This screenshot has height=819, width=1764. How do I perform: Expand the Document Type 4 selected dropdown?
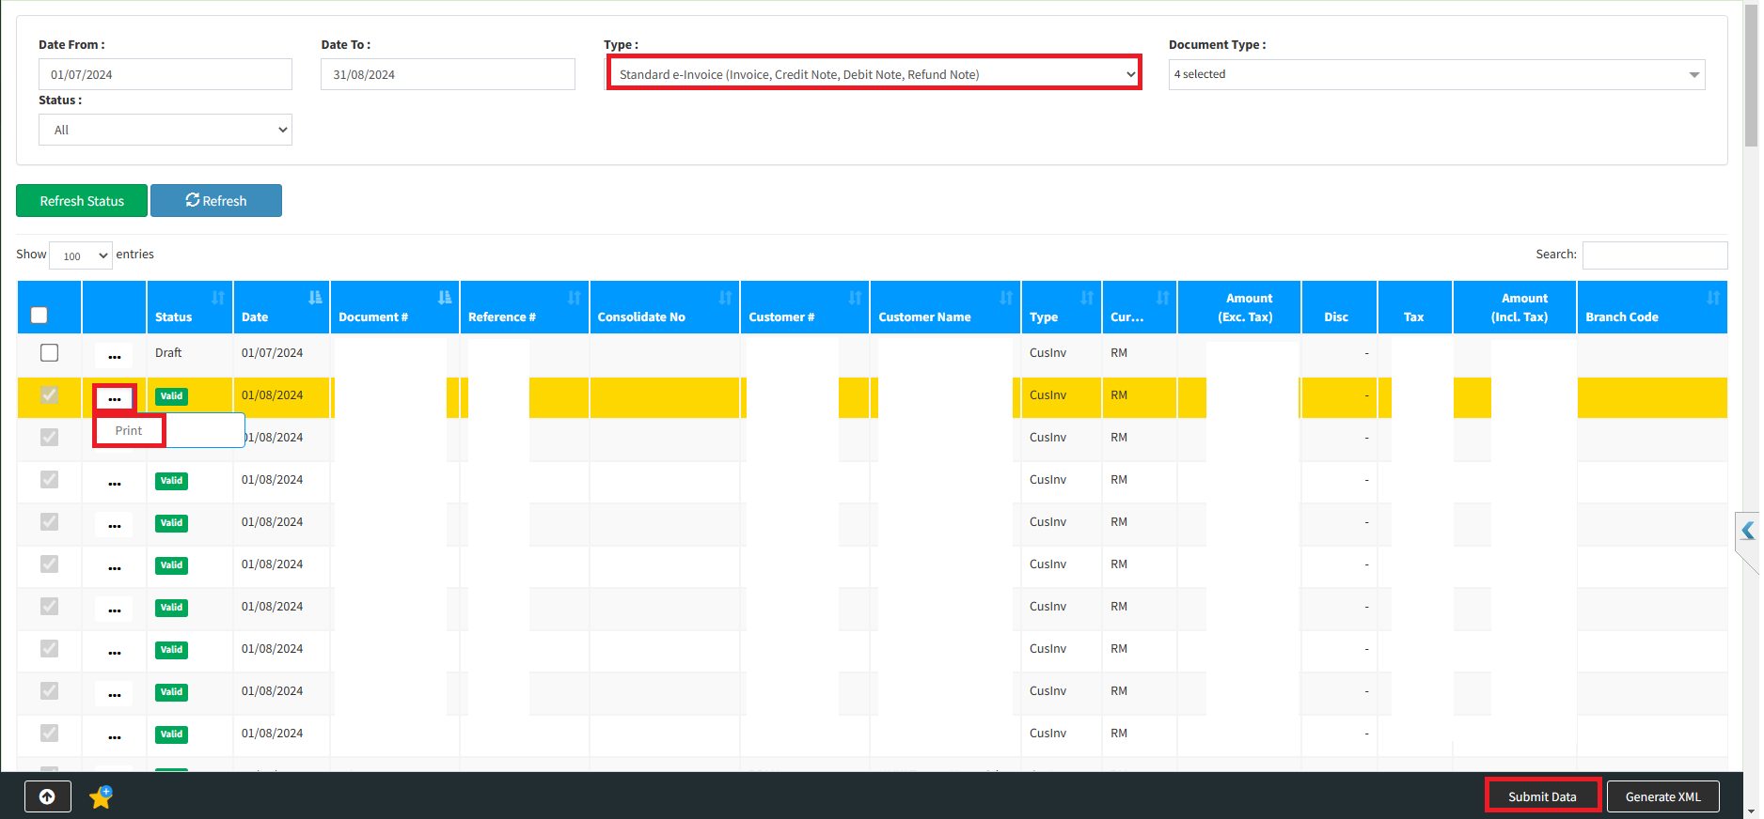(1436, 74)
